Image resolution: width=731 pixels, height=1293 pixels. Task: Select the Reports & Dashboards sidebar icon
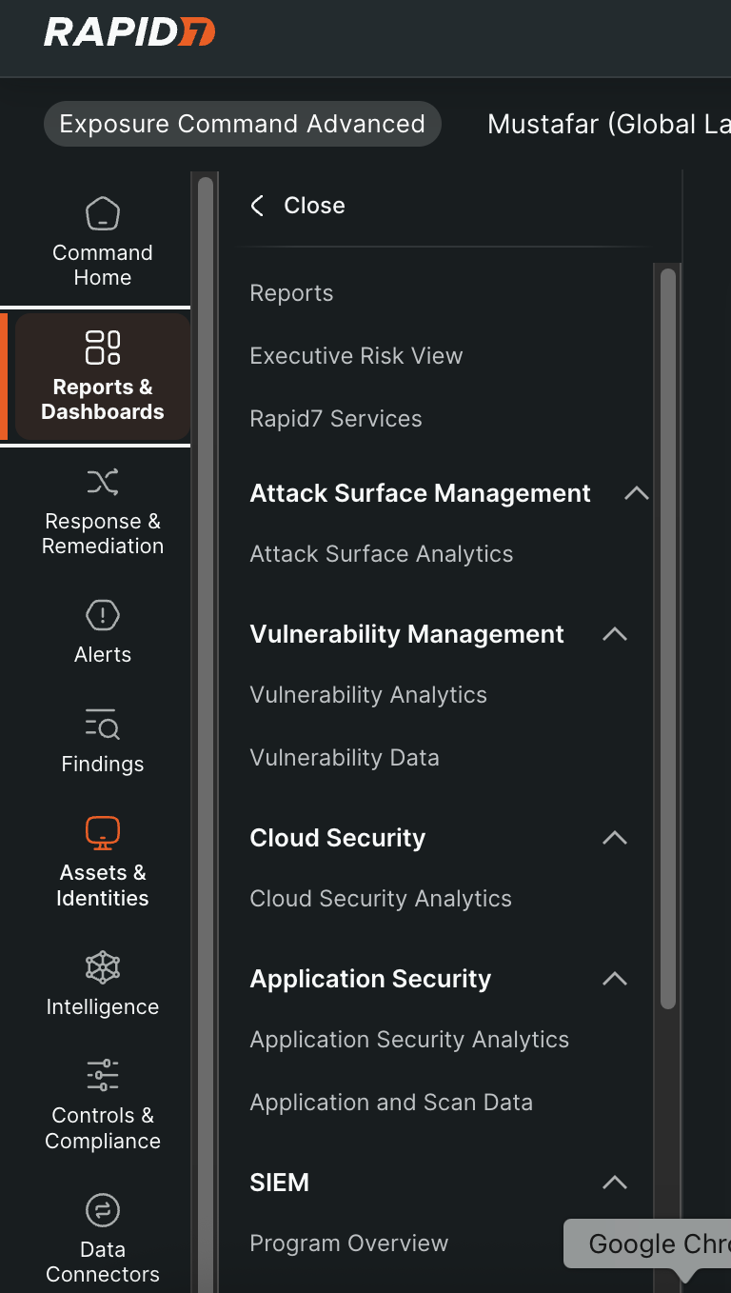click(x=103, y=375)
